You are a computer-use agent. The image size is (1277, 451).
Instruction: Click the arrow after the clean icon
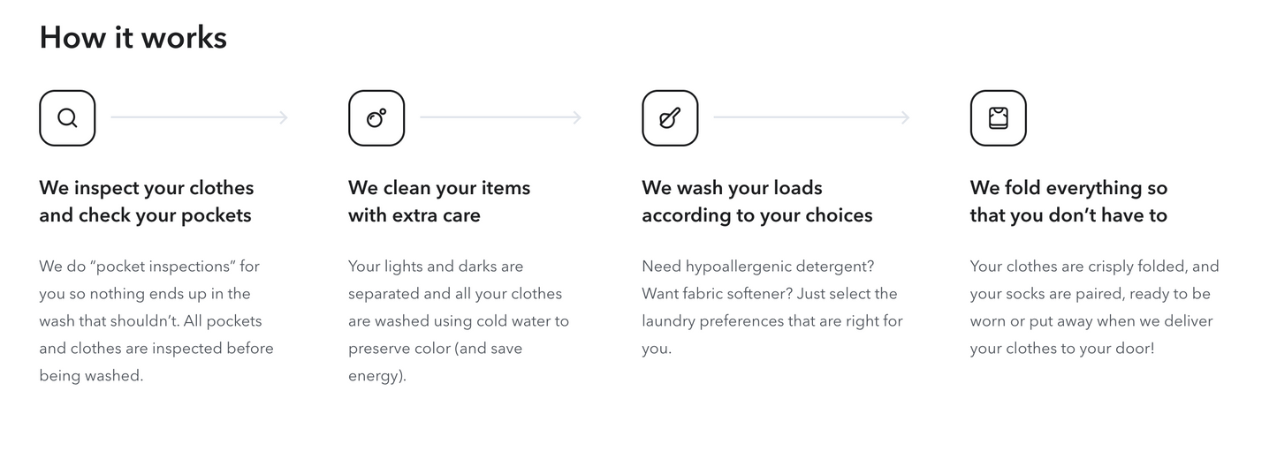pyautogui.click(x=500, y=117)
